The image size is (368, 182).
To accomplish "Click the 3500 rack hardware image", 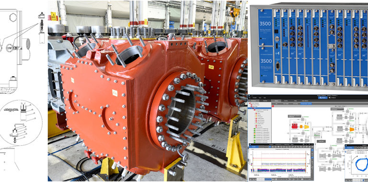I will (309, 46).
